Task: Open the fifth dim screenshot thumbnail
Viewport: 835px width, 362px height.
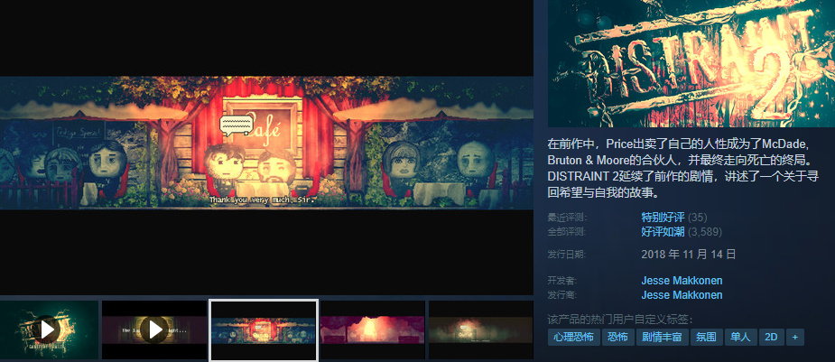Action: click(x=481, y=330)
